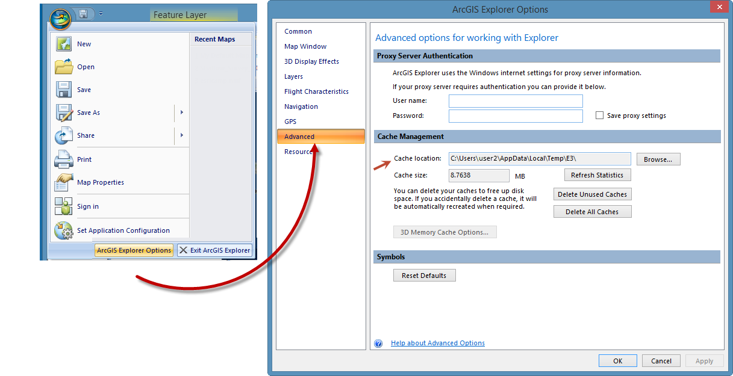This screenshot has width=733, height=376.
Task: Click the Print printer icon
Action: (x=64, y=159)
